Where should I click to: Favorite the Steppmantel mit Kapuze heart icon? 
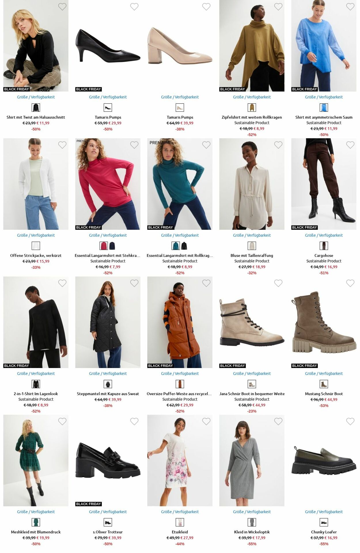coord(134,283)
